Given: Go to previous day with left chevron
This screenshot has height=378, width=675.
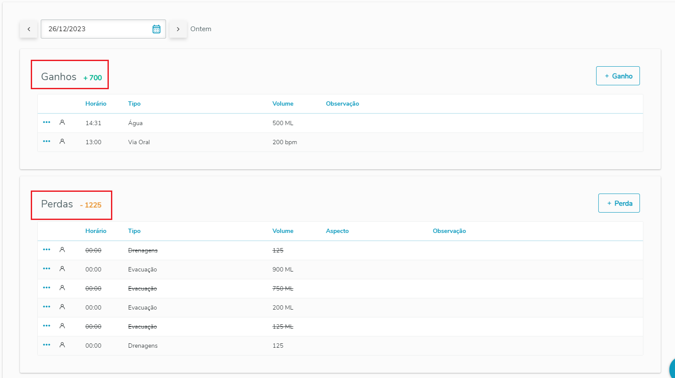Looking at the screenshot, I should (29, 29).
